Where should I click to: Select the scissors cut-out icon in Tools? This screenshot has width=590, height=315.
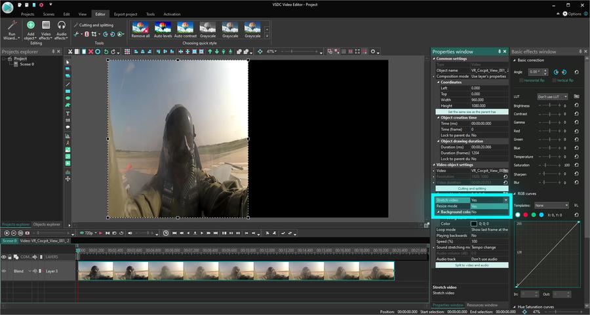(x=77, y=34)
